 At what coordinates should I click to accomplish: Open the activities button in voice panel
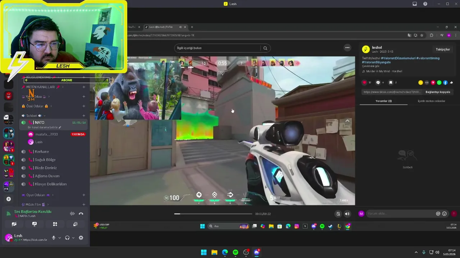tap(55, 224)
